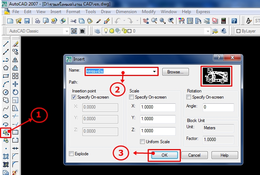Select the Trim tool
The height and width of the screenshot is (175, 260).
[15, 116]
